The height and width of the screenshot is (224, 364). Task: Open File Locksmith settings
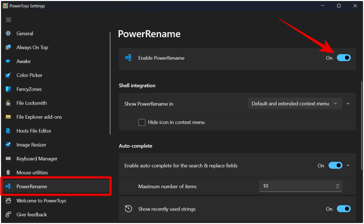(x=32, y=103)
